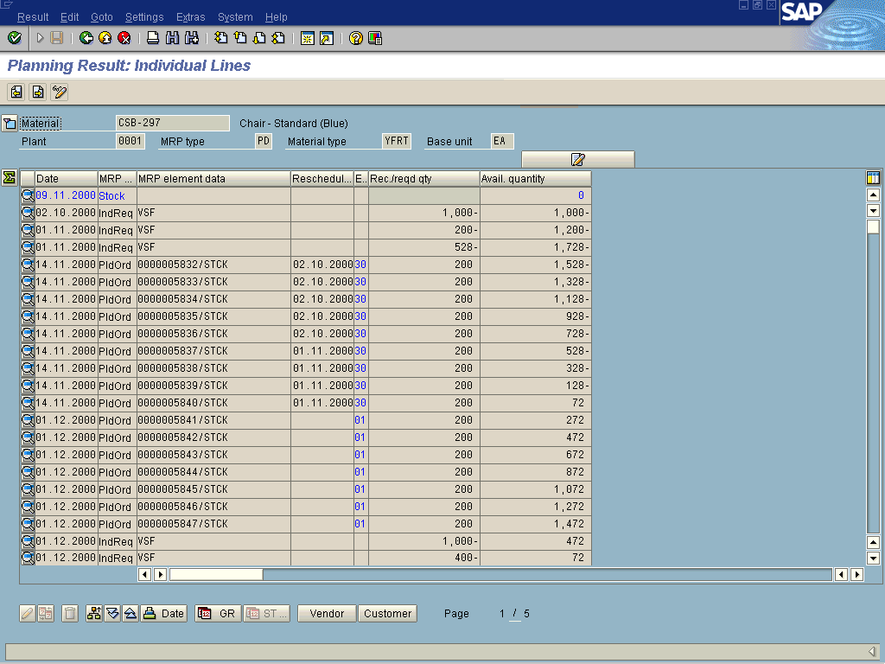Click the Find Next binoculars-plus icon
The width and height of the screenshot is (885, 664).
(x=192, y=38)
